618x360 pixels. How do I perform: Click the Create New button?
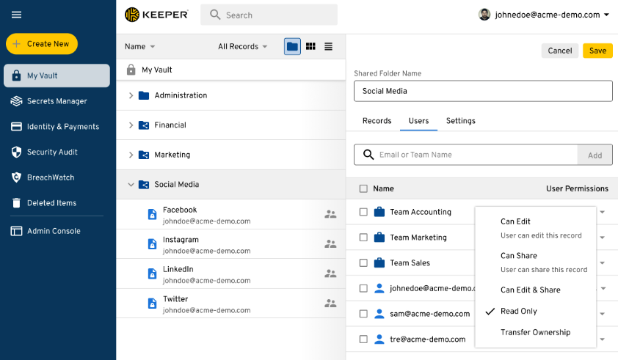pos(42,44)
